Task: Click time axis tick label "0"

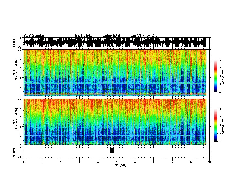Action: 24,162
